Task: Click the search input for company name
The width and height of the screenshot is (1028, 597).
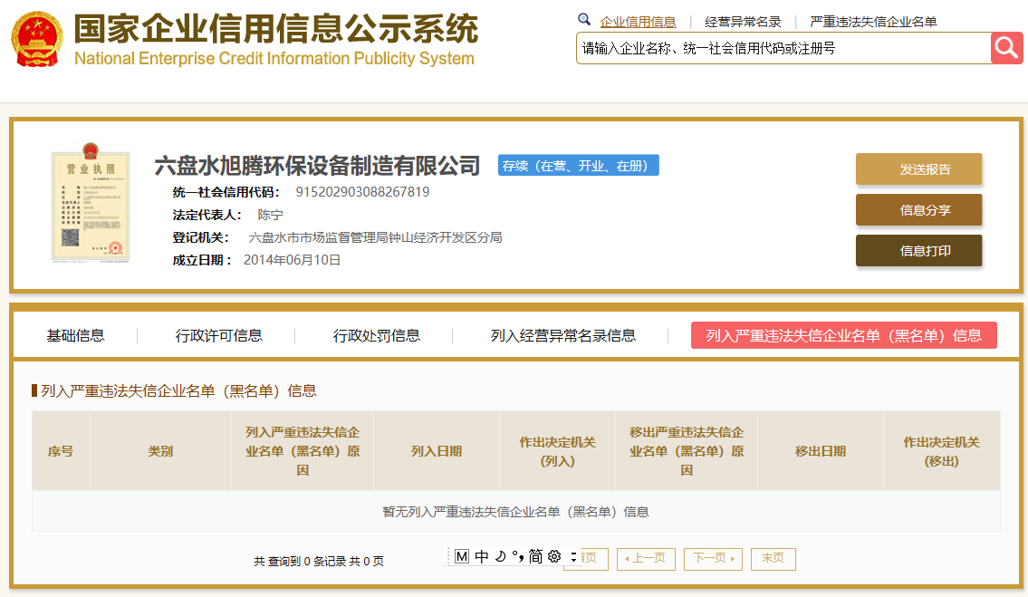Action: pyautogui.click(x=783, y=48)
